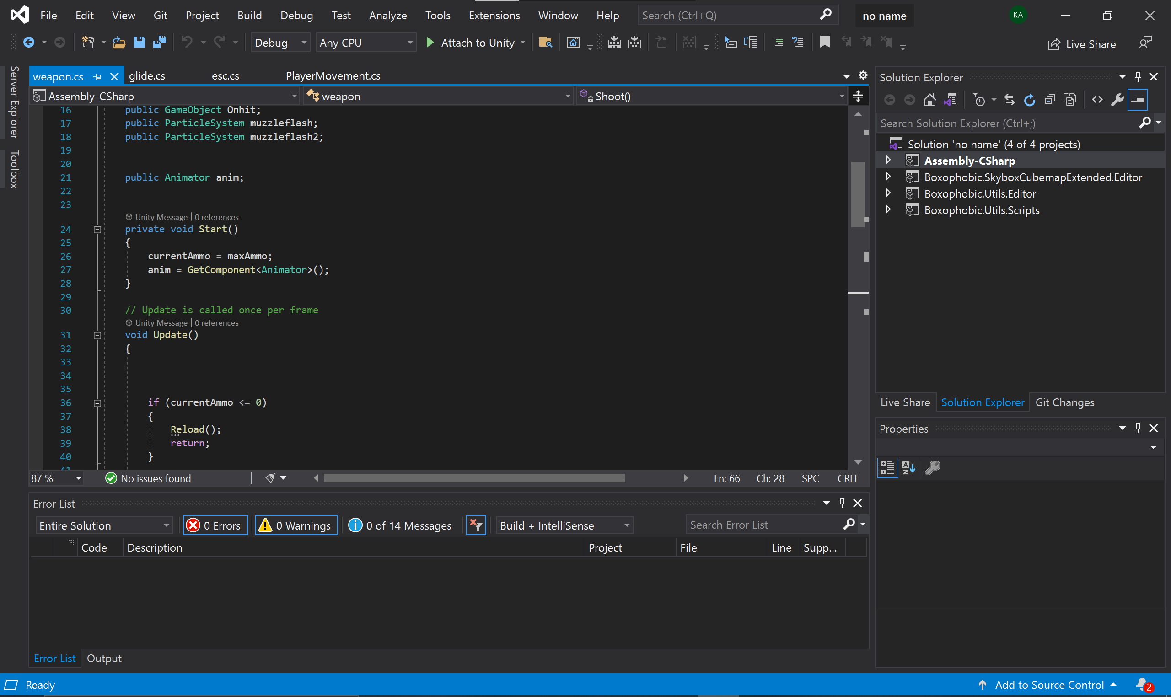Click the Navigate Backward arrow icon
This screenshot has height=697, width=1171.
pos(29,43)
